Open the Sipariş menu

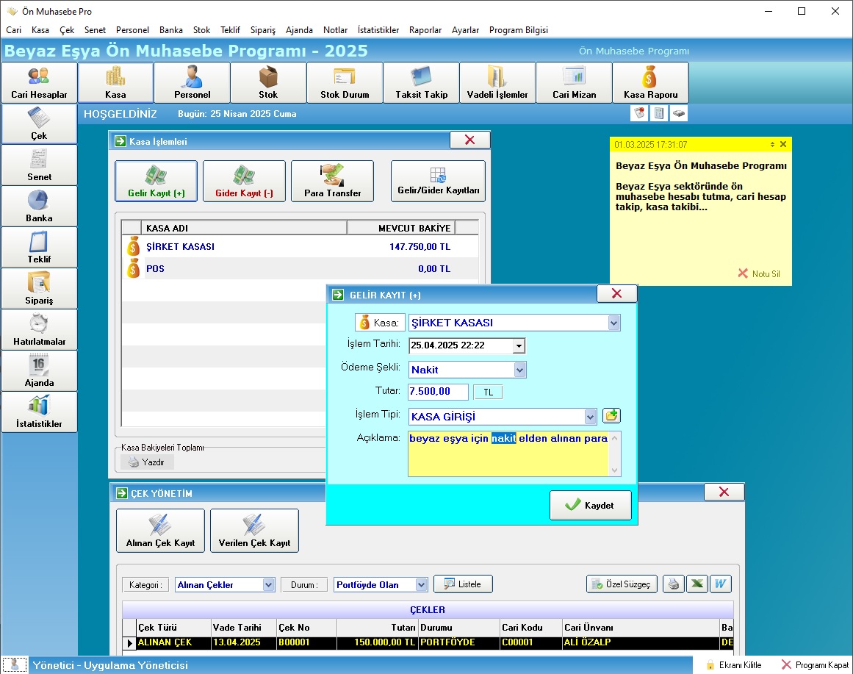point(262,30)
